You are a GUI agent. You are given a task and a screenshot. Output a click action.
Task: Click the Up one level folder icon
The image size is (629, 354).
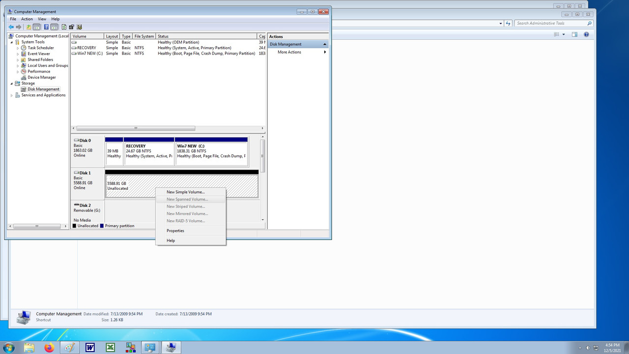pyautogui.click(x=29, y=27)
